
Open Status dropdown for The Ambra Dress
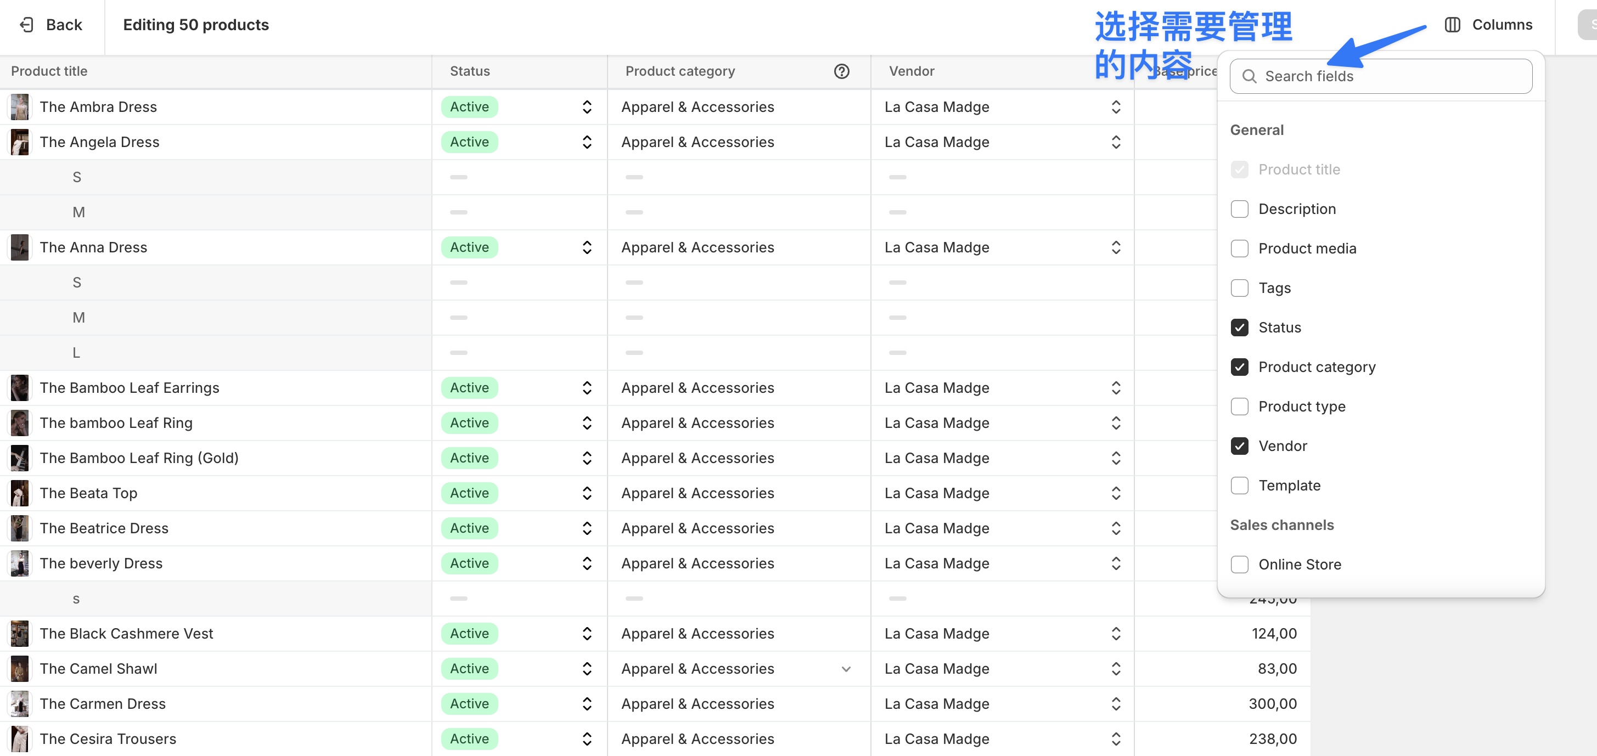tap(587, 107)
